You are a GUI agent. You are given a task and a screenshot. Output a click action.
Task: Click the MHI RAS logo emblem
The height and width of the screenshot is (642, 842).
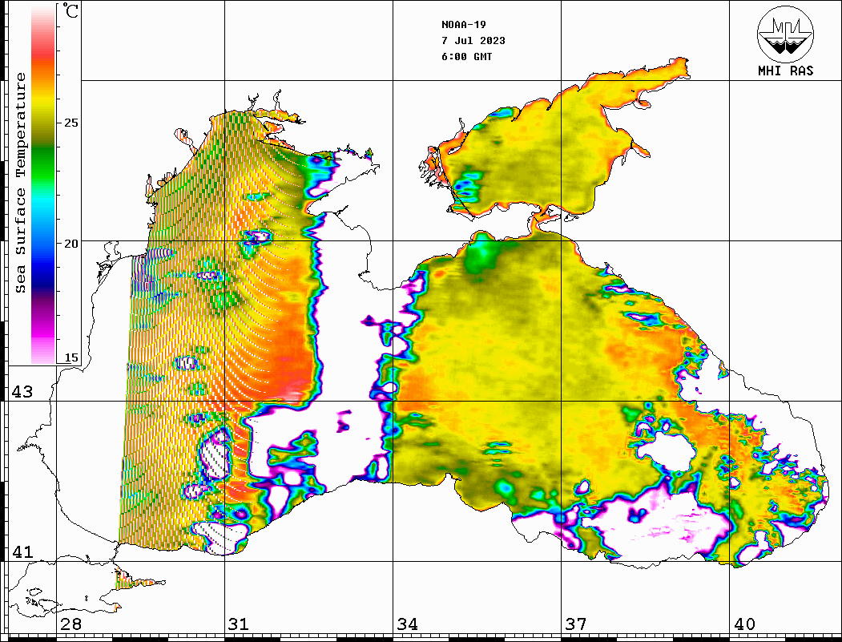click(786, 34)
